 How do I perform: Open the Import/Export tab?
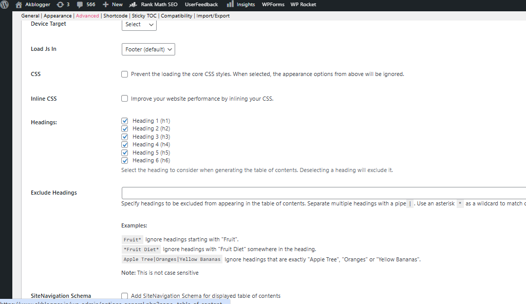point(213,16)
